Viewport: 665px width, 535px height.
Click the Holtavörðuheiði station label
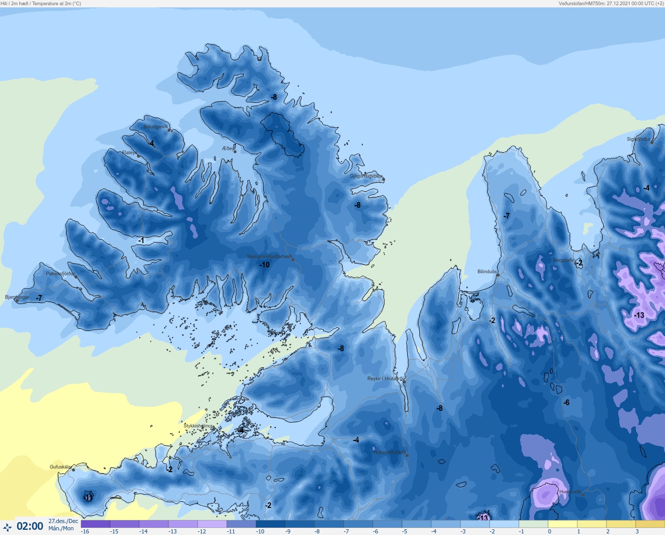tap(390, 452)
